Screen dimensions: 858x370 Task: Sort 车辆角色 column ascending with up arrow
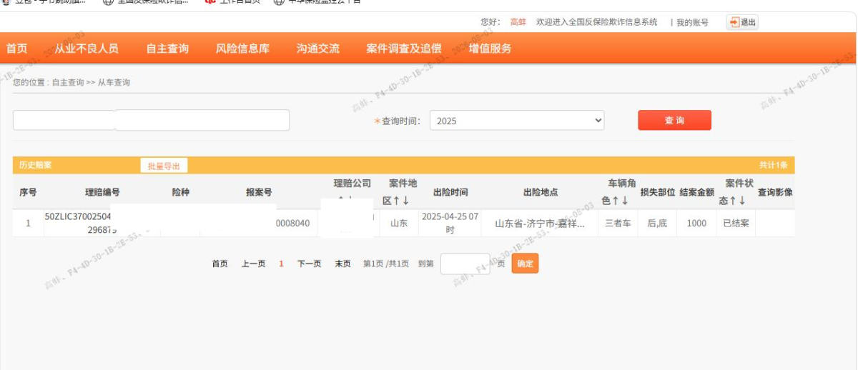point(615,201)
